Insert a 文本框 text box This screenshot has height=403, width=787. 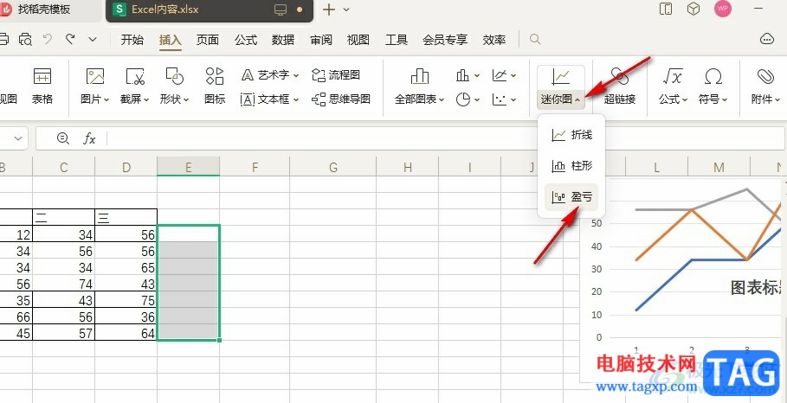(x=269, y=99)
